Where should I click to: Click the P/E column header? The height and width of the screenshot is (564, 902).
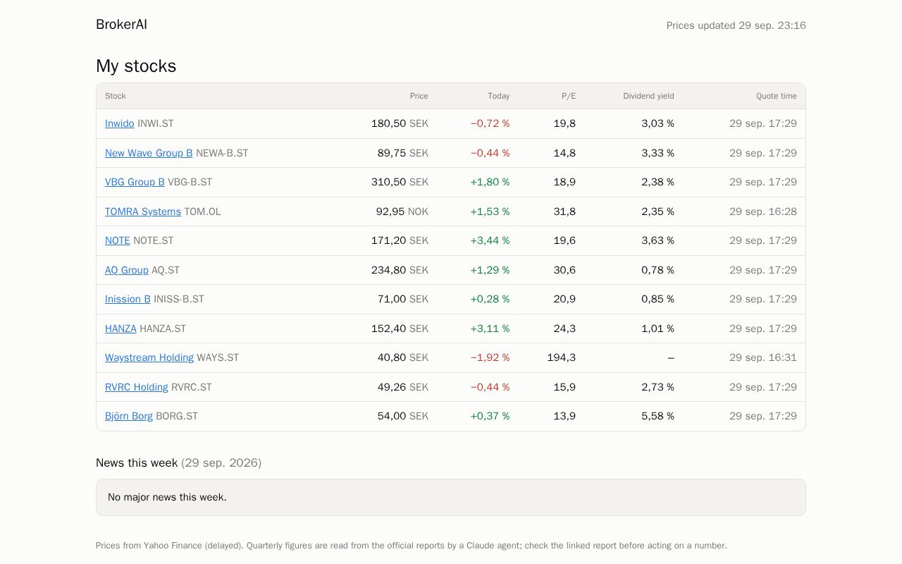(569, 96)
